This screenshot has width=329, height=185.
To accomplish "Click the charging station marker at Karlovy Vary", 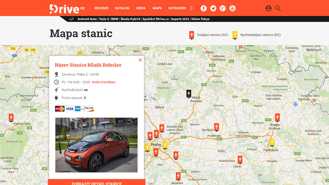I will (11, 117).
